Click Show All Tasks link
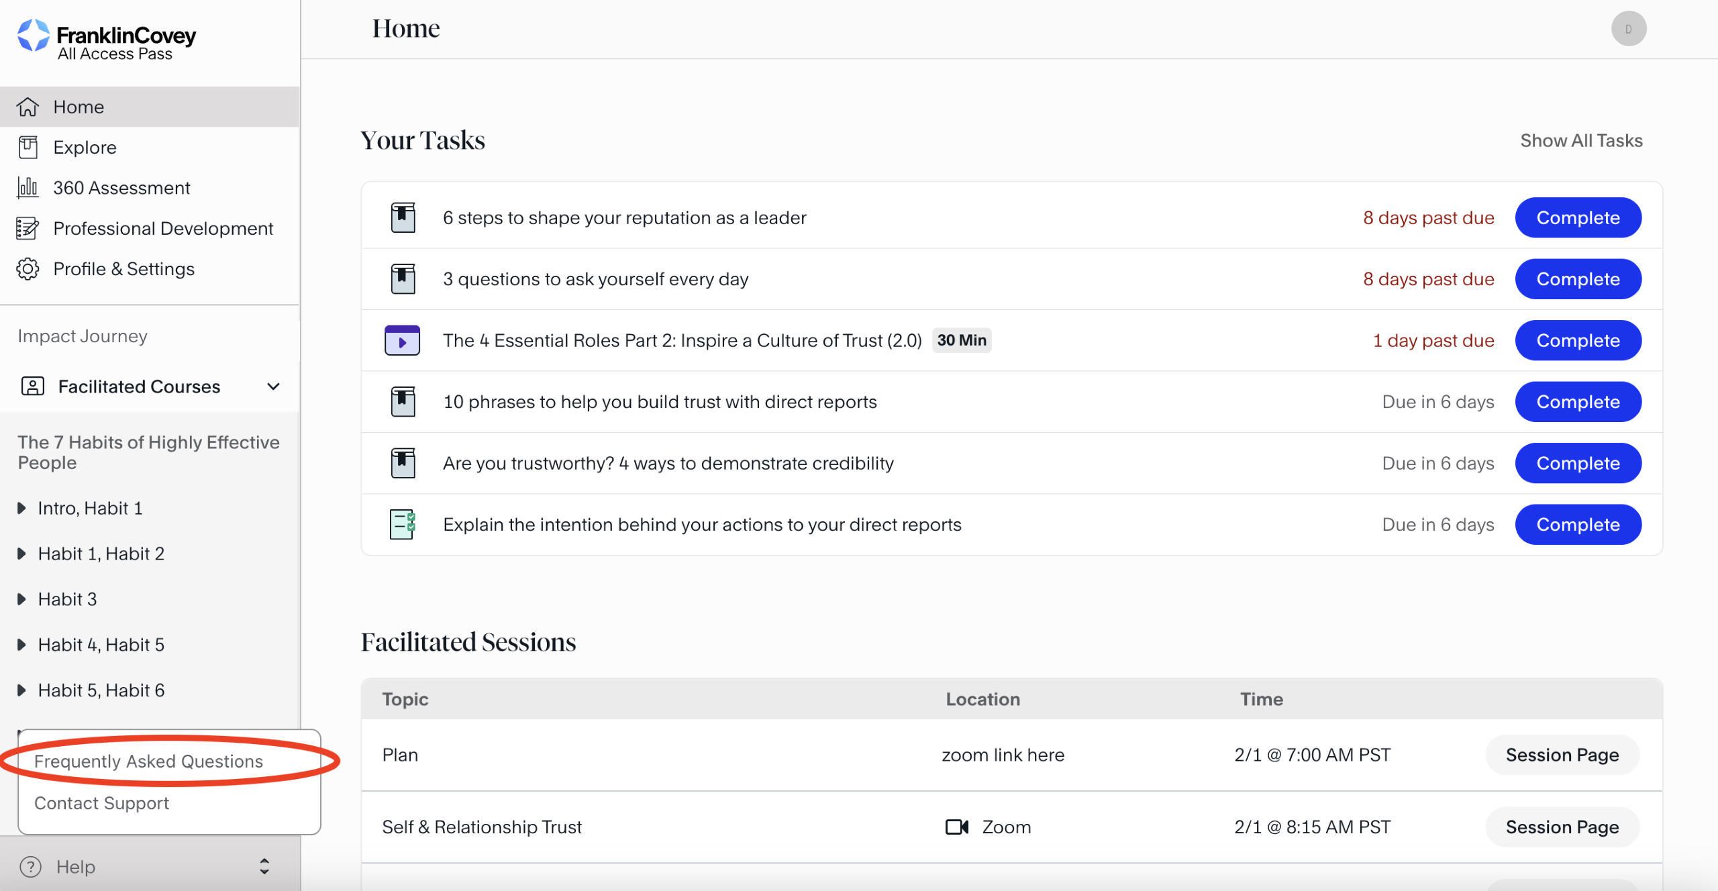This screenshot has width=1718, height=891. pos(1580,140)
